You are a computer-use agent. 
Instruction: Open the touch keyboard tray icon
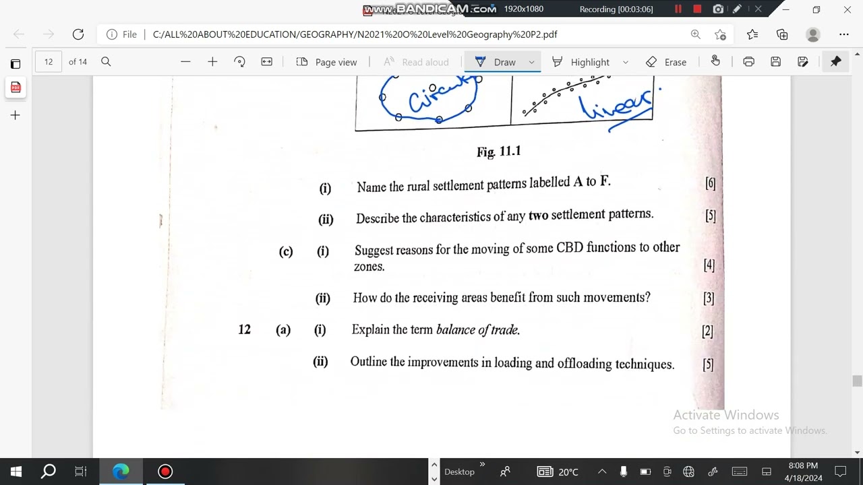(740, 472)
